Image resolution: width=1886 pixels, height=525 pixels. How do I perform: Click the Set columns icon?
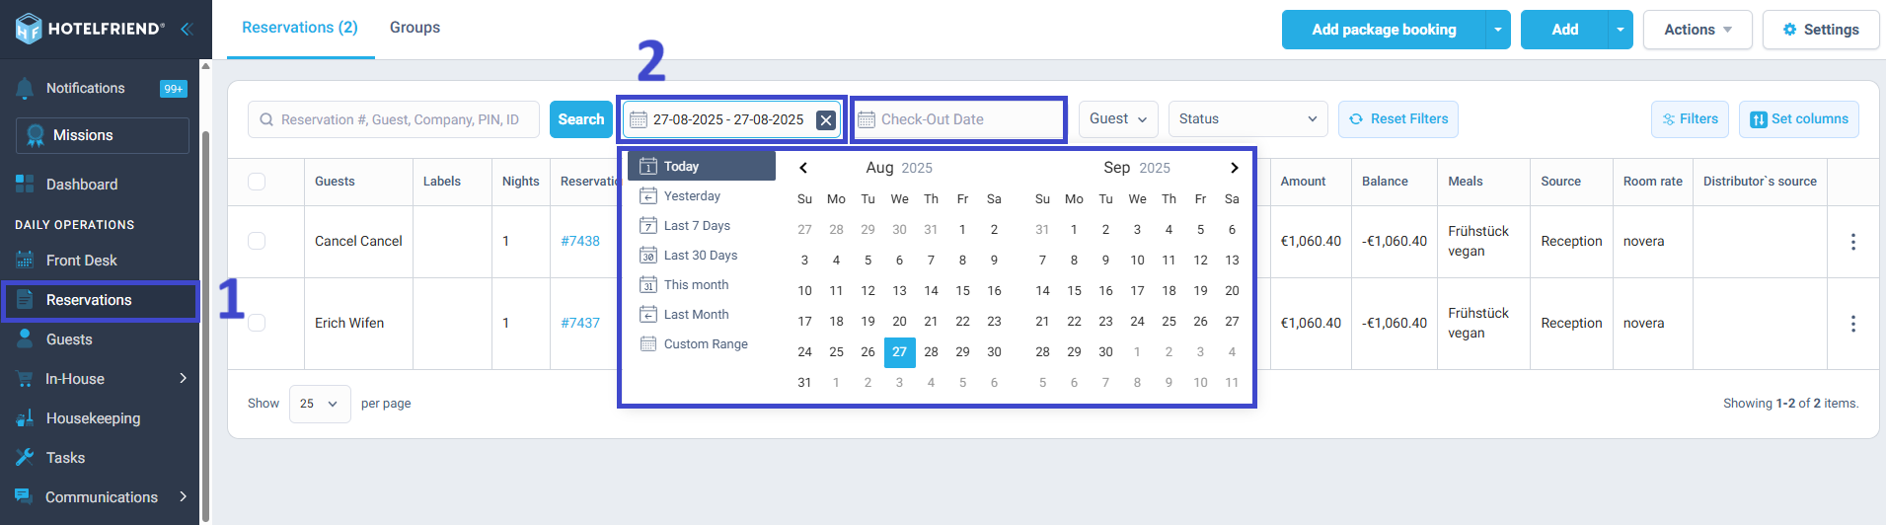point(1759,119)
